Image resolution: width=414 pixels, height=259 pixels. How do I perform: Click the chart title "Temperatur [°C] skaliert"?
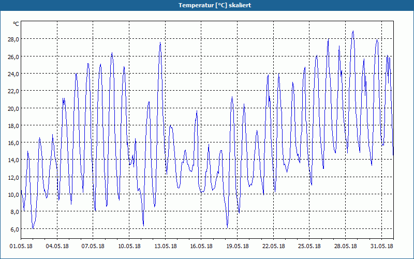(x=215, y=5)
